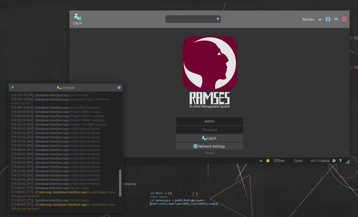Expand the dropdown arrow next to Ramses
This screenshot has width=358, height=217.
point(320,20)
